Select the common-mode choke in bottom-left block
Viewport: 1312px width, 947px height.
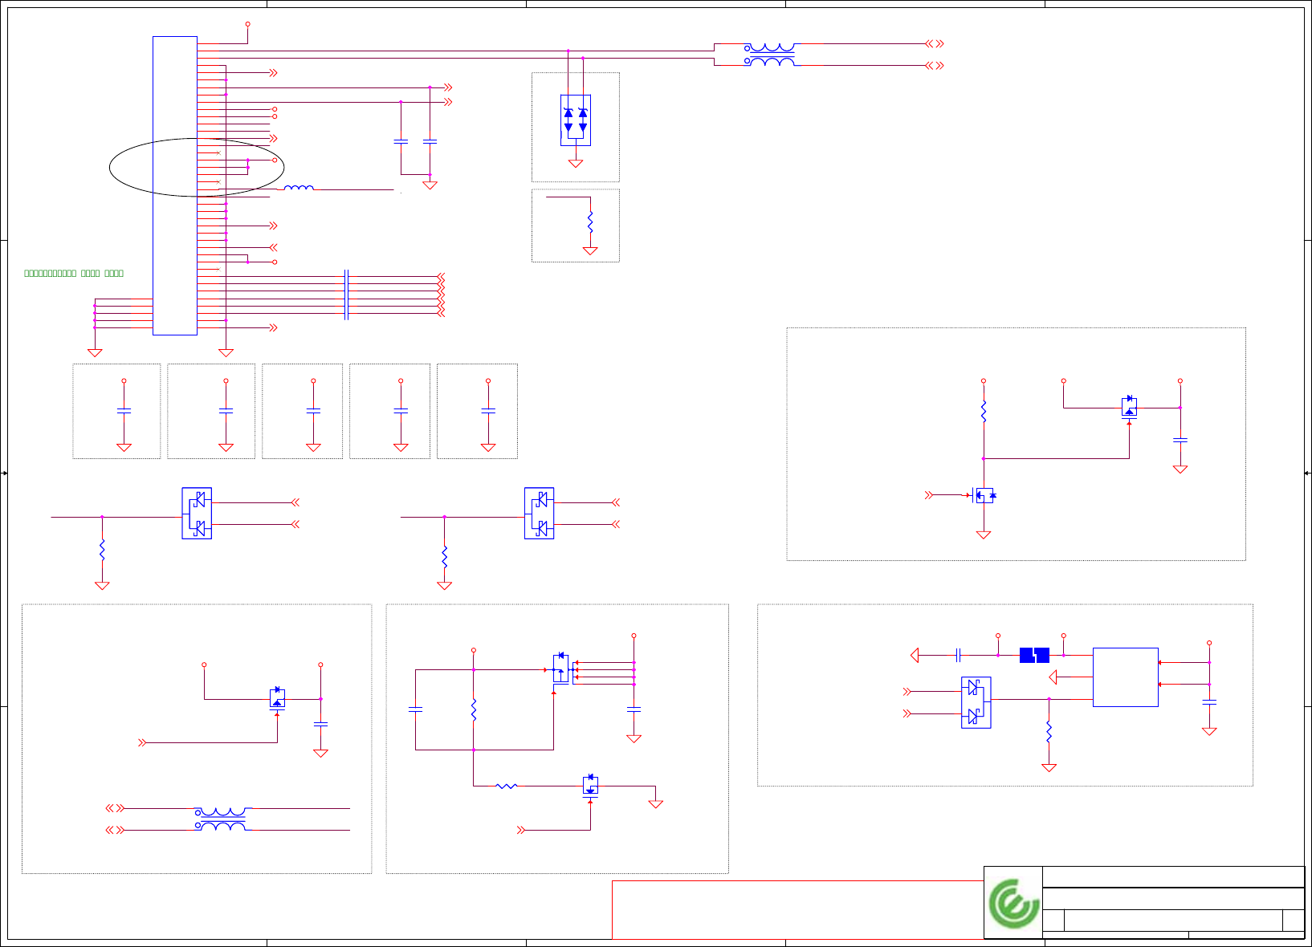(x=222, y=819)
